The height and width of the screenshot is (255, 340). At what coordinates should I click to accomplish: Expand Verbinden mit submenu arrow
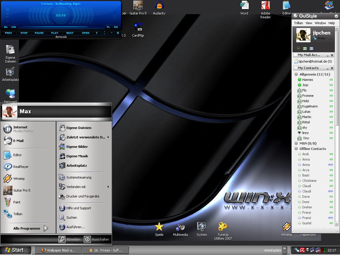tap(108, 187)
